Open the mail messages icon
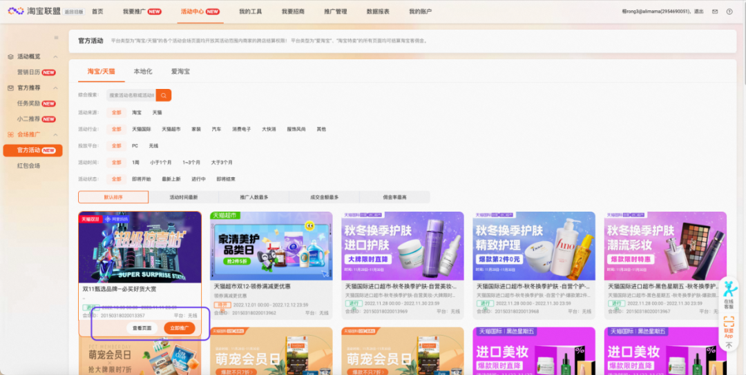 click(715, 12)
